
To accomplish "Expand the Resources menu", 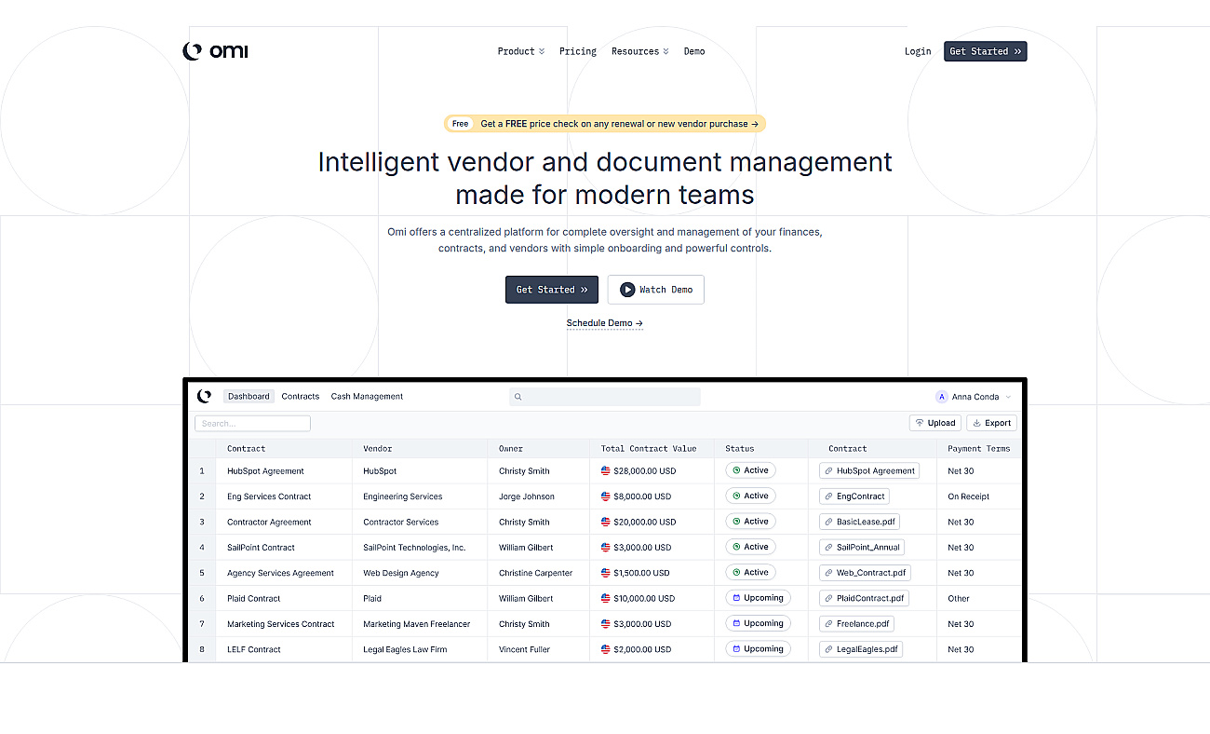I will coord(640,51).
